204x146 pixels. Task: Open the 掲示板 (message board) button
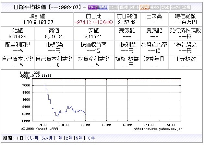[145, 7]
